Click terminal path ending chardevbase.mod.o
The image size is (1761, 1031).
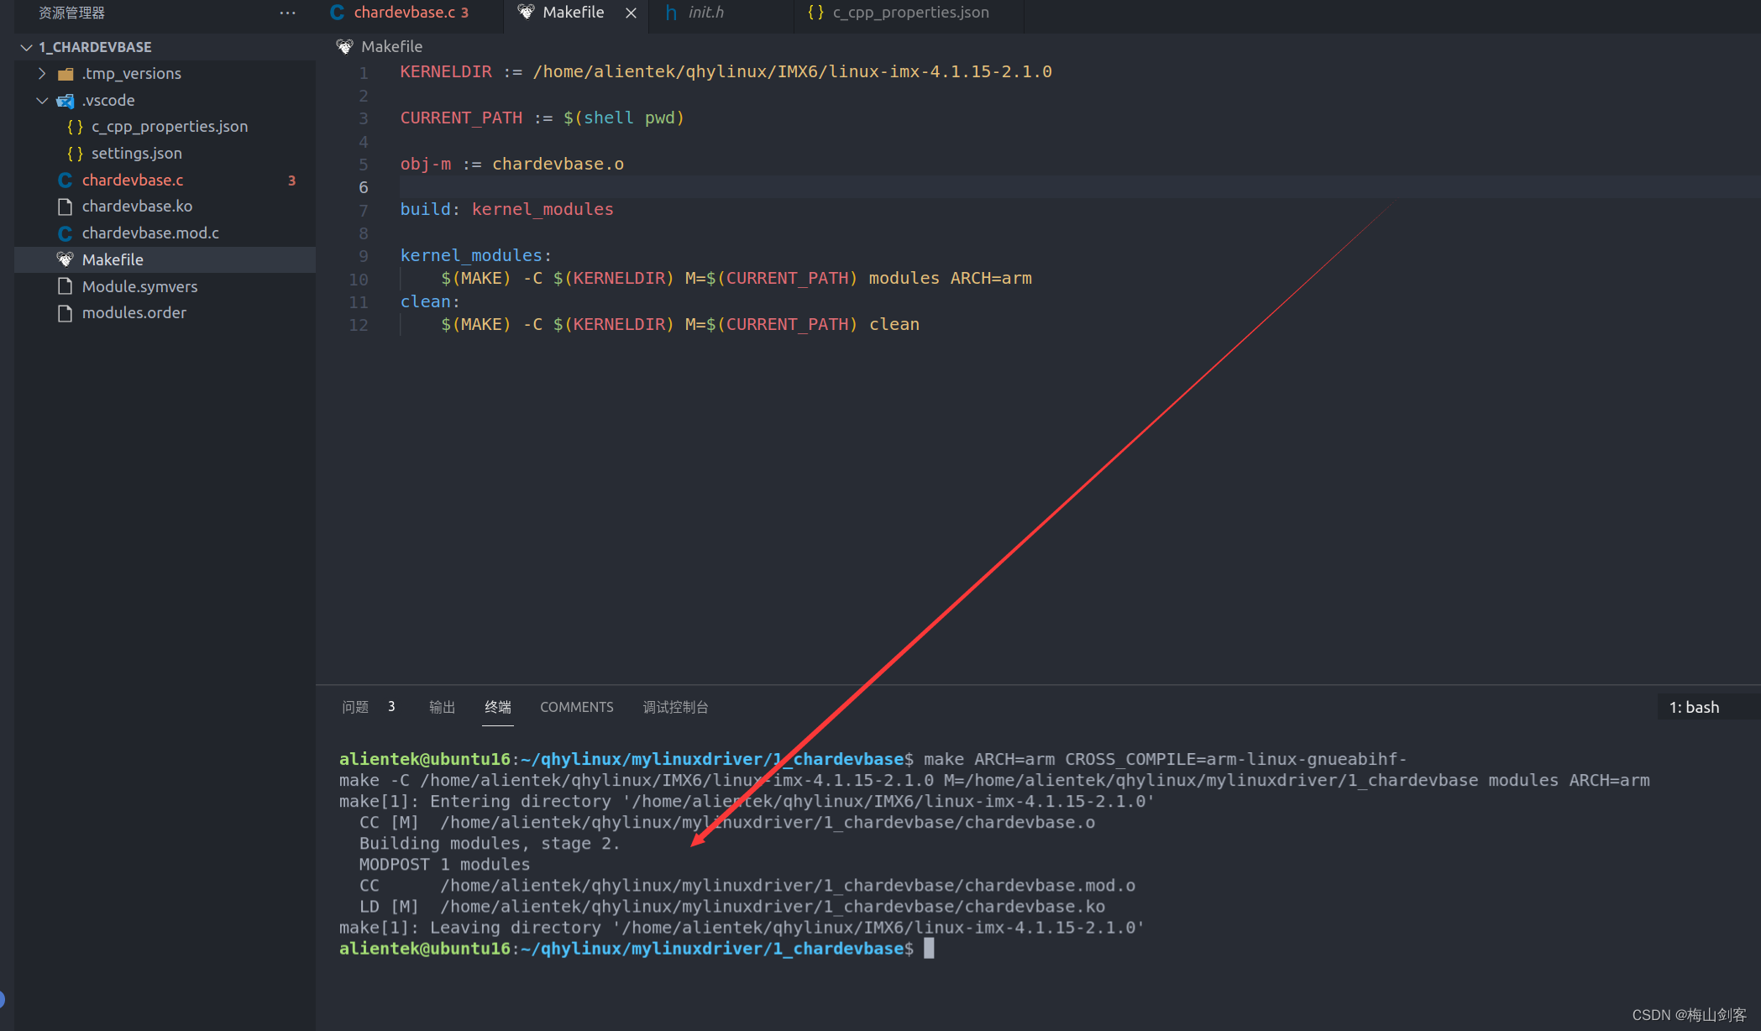[788, 885]
